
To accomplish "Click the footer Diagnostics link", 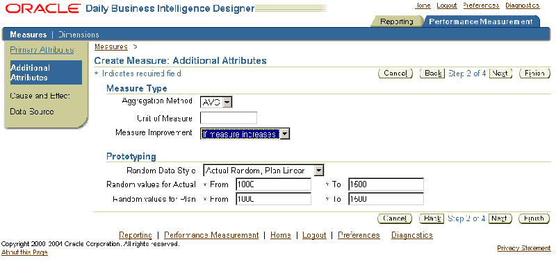I will click(x=412, y=235).
